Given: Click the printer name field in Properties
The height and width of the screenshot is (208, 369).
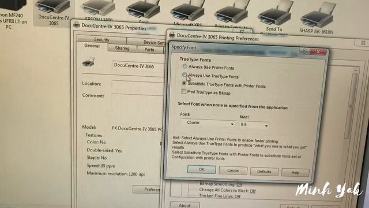Looking at the screenshot, I should (138, 66).
